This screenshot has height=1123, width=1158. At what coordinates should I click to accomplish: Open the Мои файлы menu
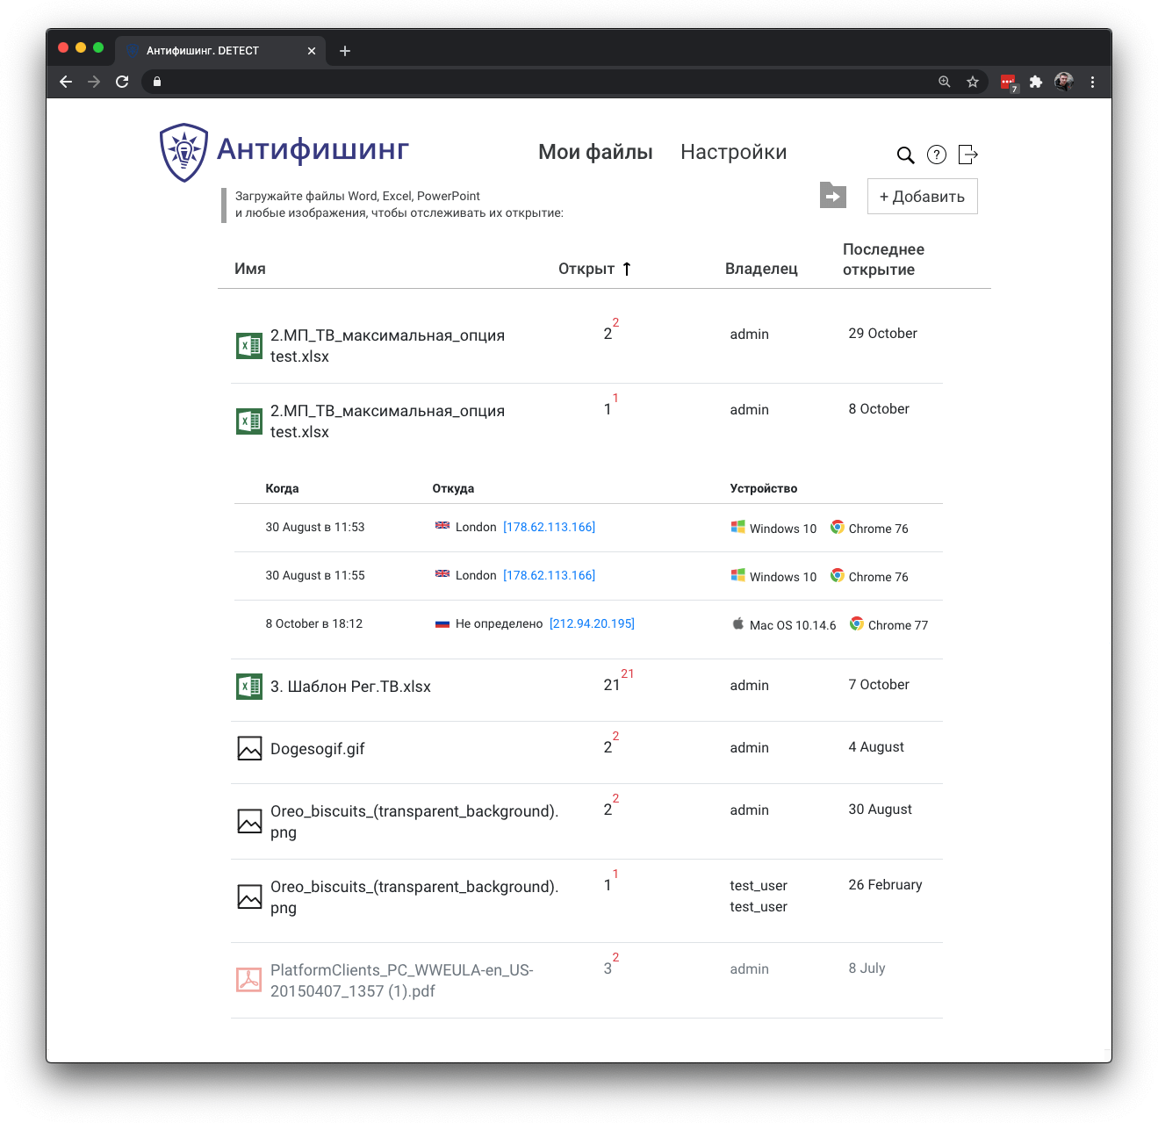(x=595, y=153)
